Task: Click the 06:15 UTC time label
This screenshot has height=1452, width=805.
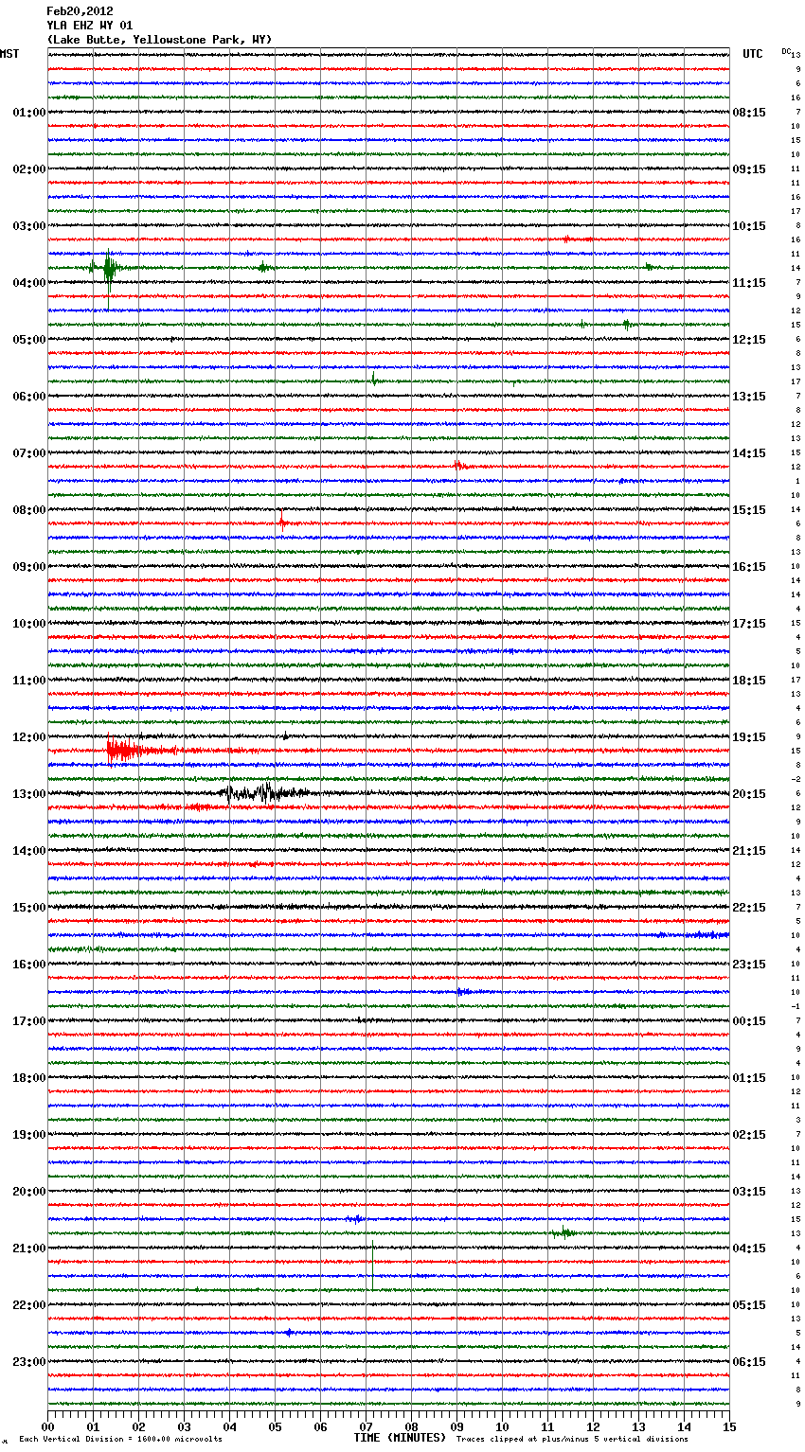Action: point(749,1362)
